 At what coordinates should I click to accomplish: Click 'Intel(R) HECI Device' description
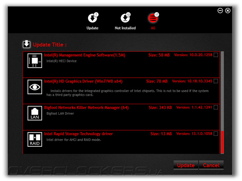61,61
